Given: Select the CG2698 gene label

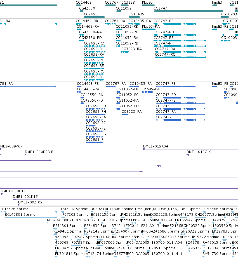Looking at the screenshot, I should point(91,14).
